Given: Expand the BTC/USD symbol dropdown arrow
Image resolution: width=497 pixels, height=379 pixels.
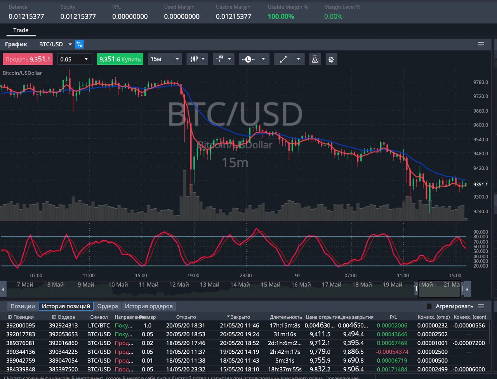Looking at the screenshot, I should tap(70, 44).
